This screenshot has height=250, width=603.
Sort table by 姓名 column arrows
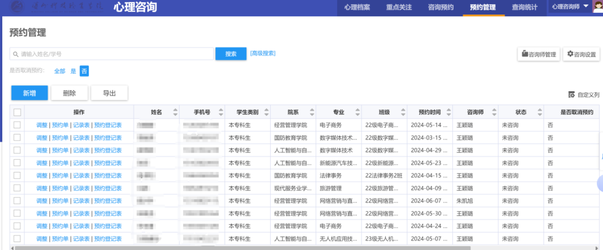pos(175,112)
